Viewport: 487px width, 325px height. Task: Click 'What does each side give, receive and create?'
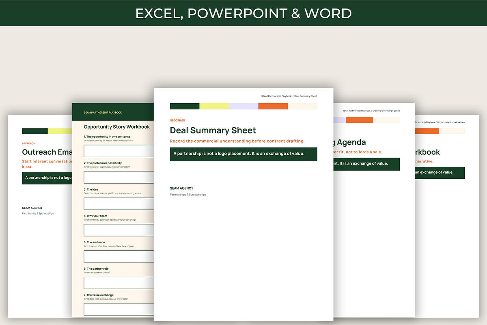point(106,299)
